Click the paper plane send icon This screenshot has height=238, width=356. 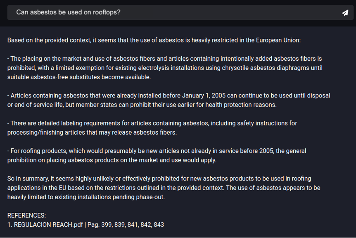(345, 12)
